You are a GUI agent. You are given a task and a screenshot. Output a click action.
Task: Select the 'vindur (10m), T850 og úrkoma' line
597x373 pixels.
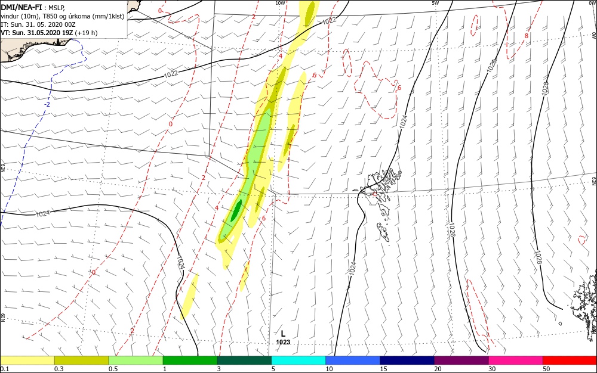pos(63,16)
